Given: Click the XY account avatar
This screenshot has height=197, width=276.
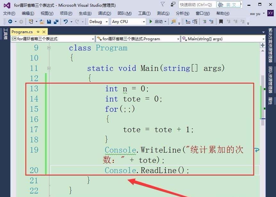Looking at the screenshot, I should click(x=270, y=13).
